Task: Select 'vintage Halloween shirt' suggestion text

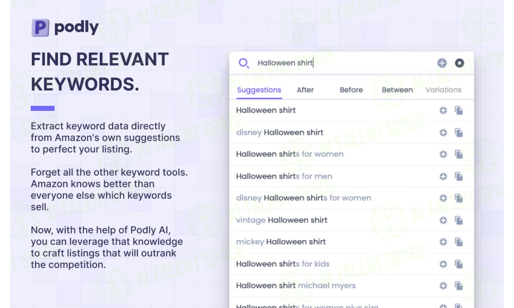Action: point(282,220)
